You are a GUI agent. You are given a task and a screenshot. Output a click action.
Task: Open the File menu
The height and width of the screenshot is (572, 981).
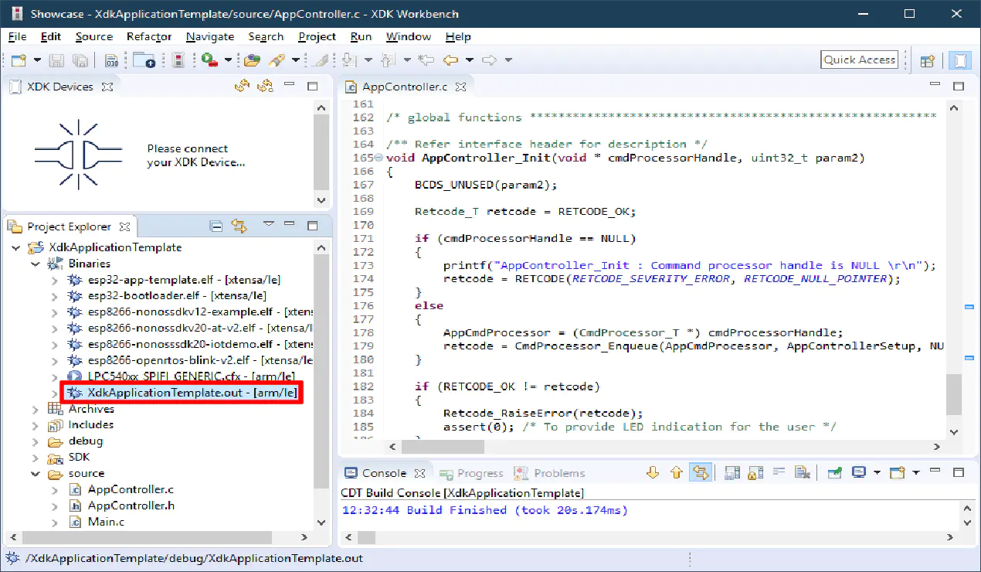[17, 36]
